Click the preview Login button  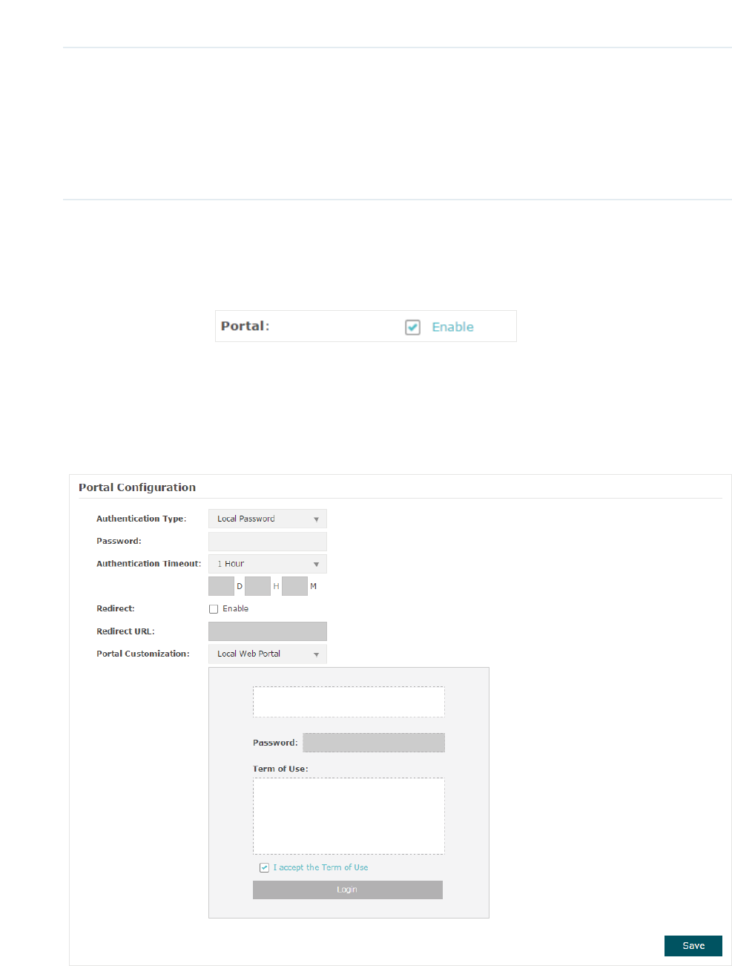pos(348,890)
